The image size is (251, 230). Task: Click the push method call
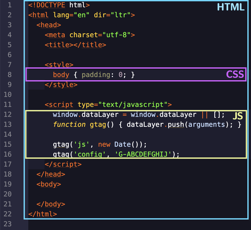(x=176, y=125)
